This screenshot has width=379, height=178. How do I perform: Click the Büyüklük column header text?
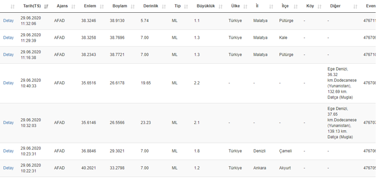[206, 6]
